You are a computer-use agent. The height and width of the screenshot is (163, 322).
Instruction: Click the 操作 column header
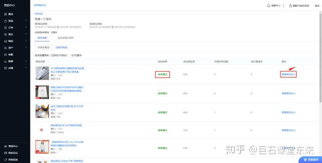284,62
